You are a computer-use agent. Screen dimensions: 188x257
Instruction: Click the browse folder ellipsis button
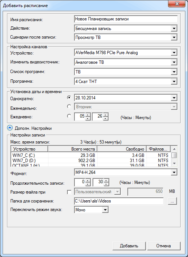coord(172,201)
